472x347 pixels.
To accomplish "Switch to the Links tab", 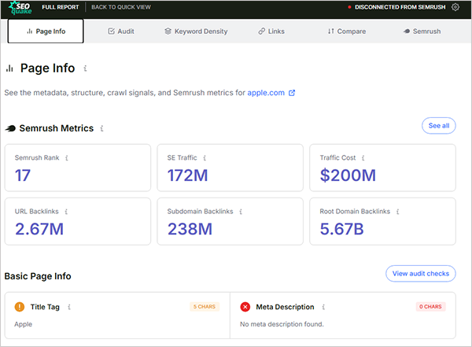I will pyautogui.click(x=271, y=31).
